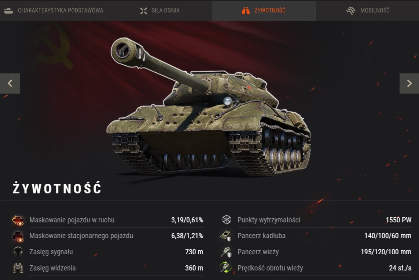Screen dimensions: 419x280
Task: Click the turret rotation speed icon
Action: click(226, 268)
